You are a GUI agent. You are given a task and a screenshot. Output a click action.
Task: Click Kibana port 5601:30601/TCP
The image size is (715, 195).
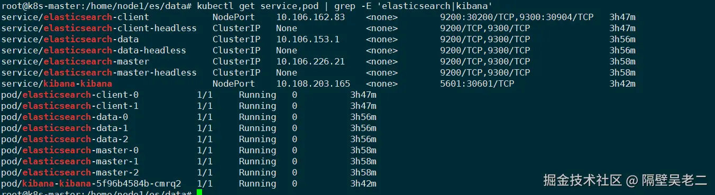[477, 83]
